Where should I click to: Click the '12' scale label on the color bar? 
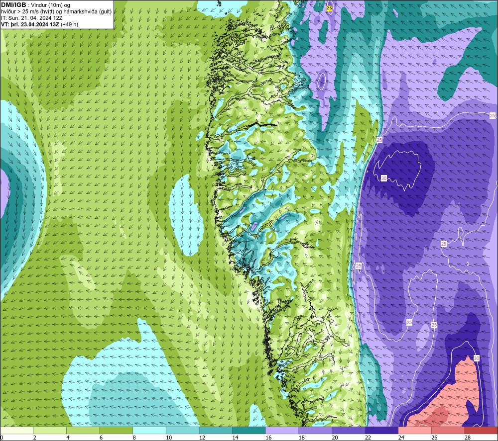[x=202, y=438]
